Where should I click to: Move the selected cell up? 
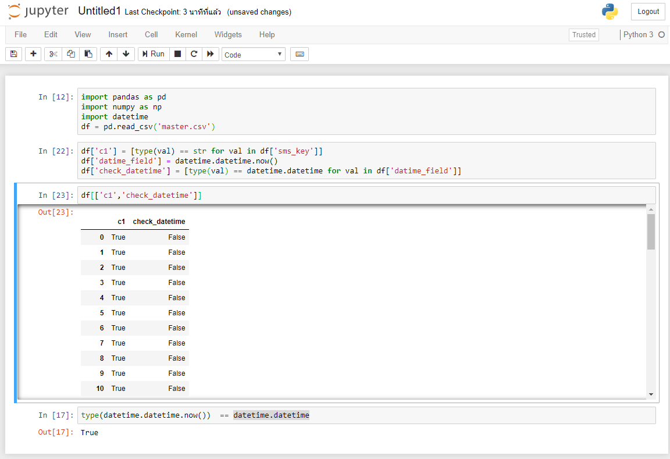coord(108,54)
